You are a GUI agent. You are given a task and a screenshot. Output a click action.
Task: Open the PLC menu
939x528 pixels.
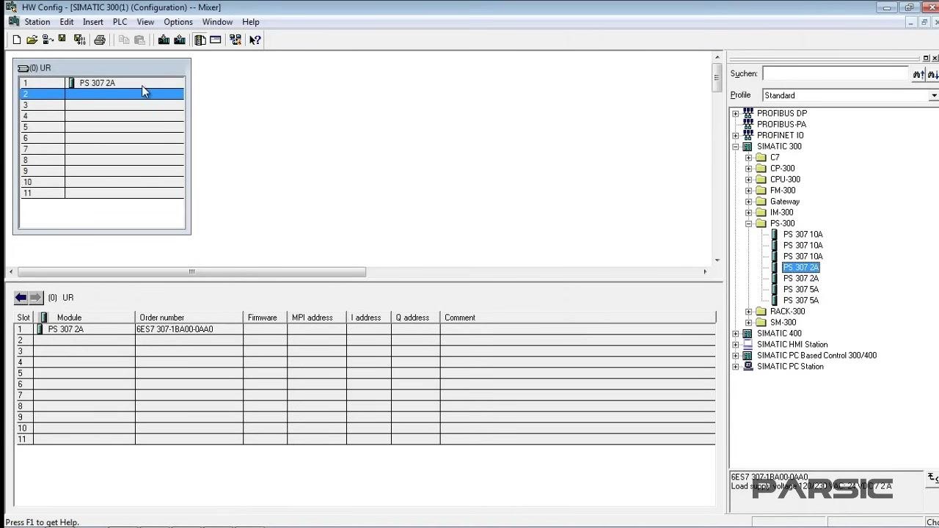point(120,22)
